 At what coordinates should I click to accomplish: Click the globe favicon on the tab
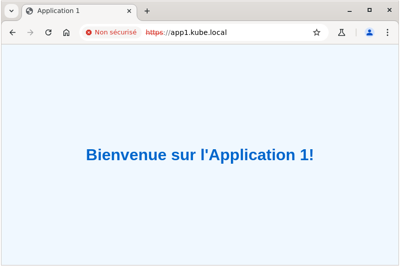click(29, 11)
